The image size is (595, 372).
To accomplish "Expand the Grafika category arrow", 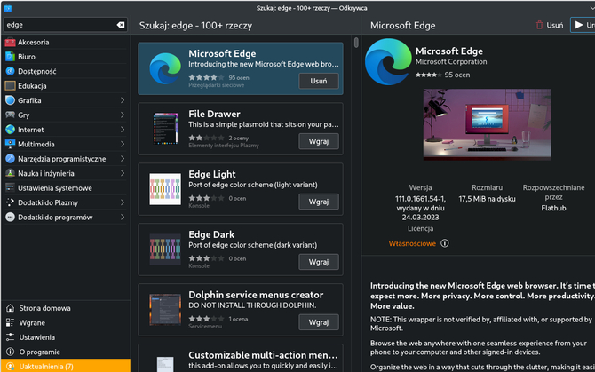I will point(123,100).
